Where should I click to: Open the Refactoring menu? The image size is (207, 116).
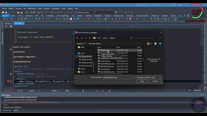pos(32,8)
